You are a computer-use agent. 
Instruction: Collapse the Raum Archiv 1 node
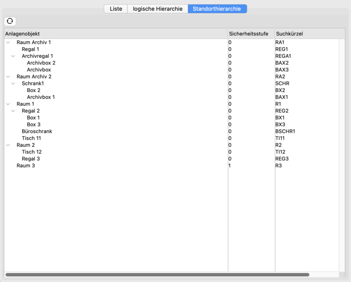(8, 43)
